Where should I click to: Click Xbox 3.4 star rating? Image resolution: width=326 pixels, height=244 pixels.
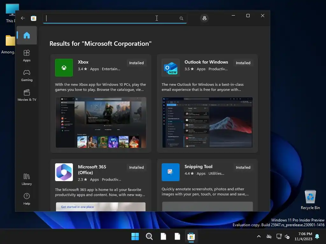82,69
